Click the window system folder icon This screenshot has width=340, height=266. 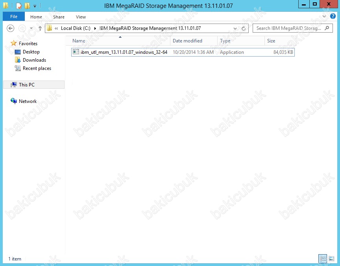coord(6,6)
